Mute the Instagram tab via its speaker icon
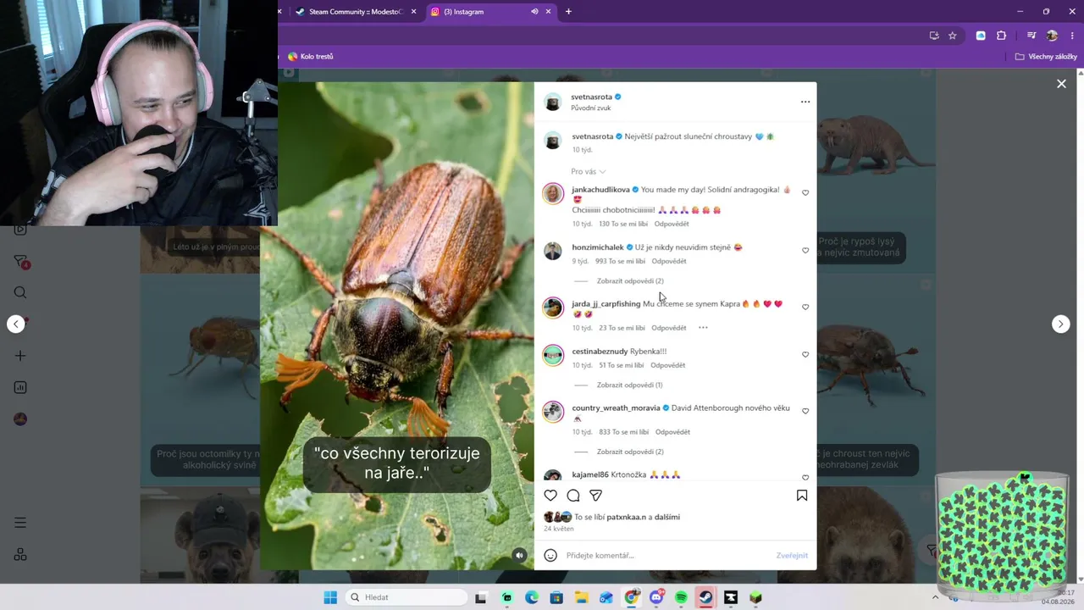Viewport: 1084px width, 610px height. tap(534, 12)
